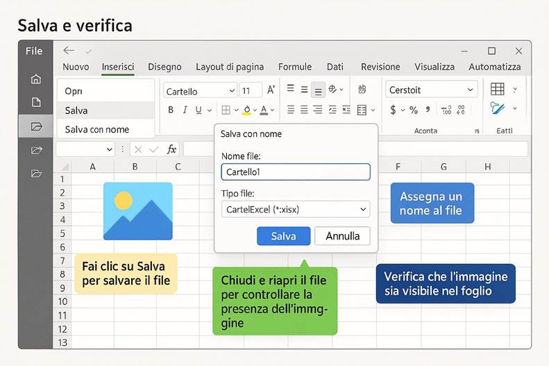Toggle Italic formatting
This screenshot has height=366, width=549.
185,110
